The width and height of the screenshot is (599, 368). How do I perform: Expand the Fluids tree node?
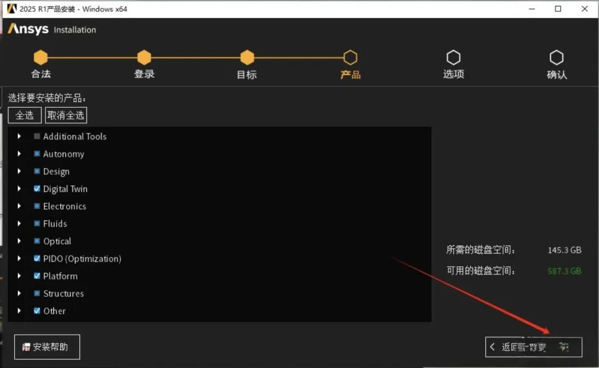(19, 224)
